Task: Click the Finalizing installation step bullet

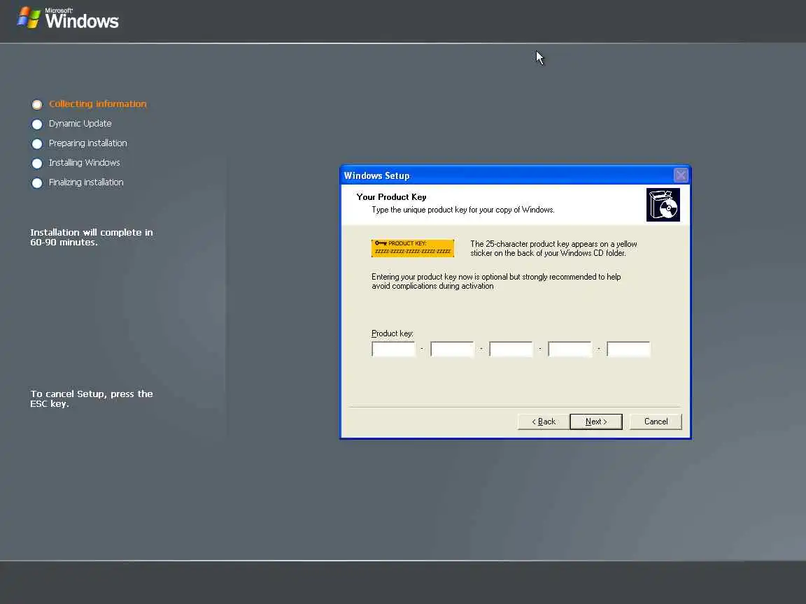Action: click(x=37, y=183)
